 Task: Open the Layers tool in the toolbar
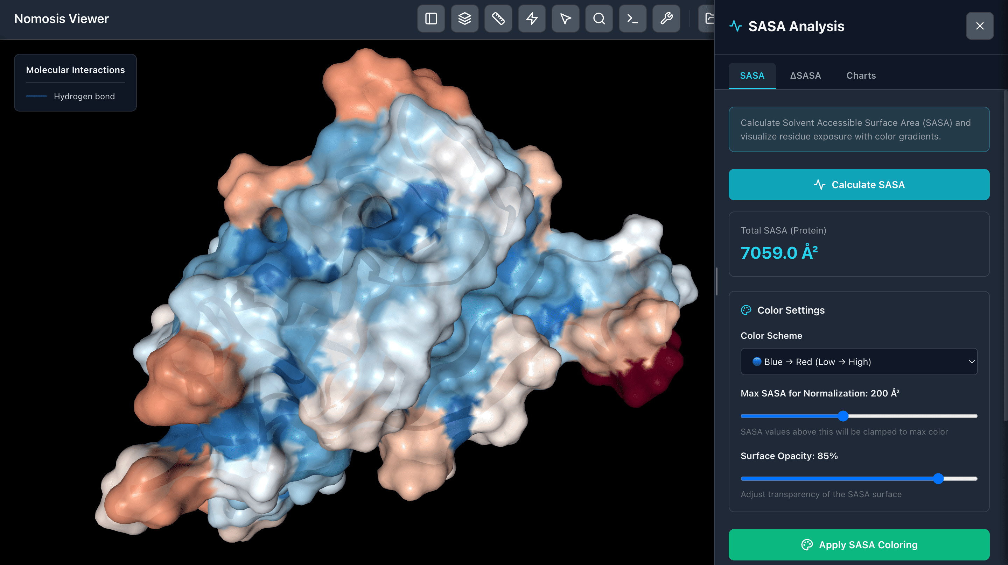pyautogui.click(x=464, y=19)
